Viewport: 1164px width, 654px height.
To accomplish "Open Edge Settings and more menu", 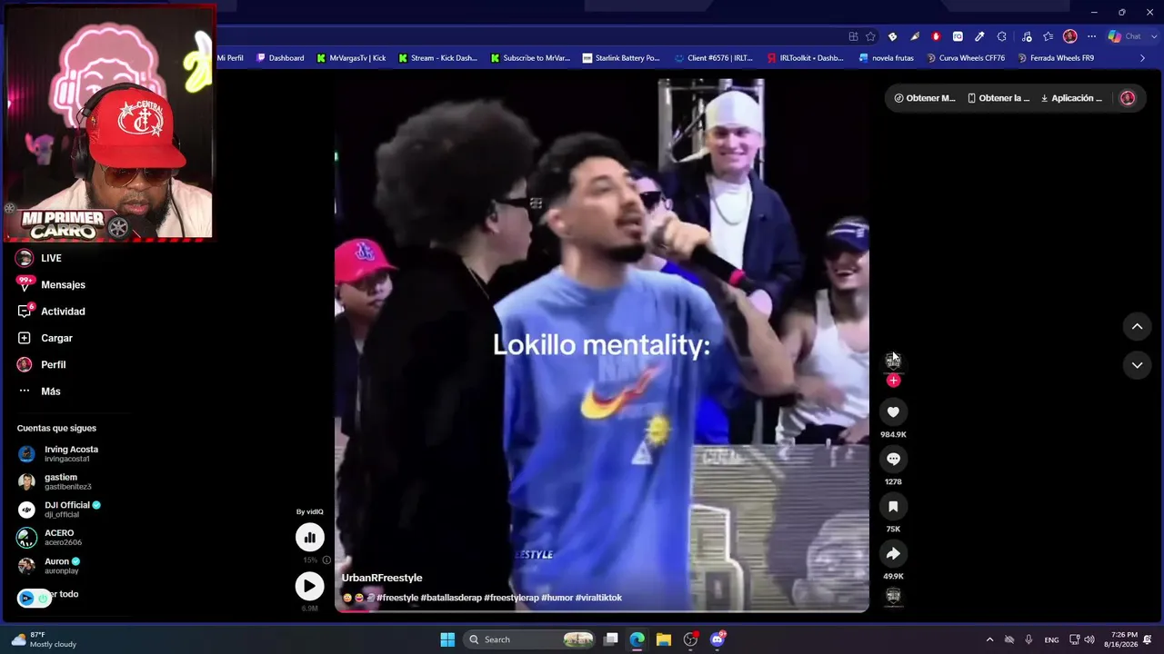I will click(x=1092, y=36).
